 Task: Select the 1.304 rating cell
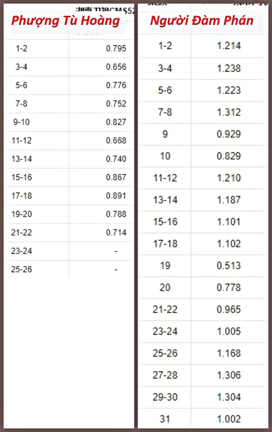coord(229,397)
